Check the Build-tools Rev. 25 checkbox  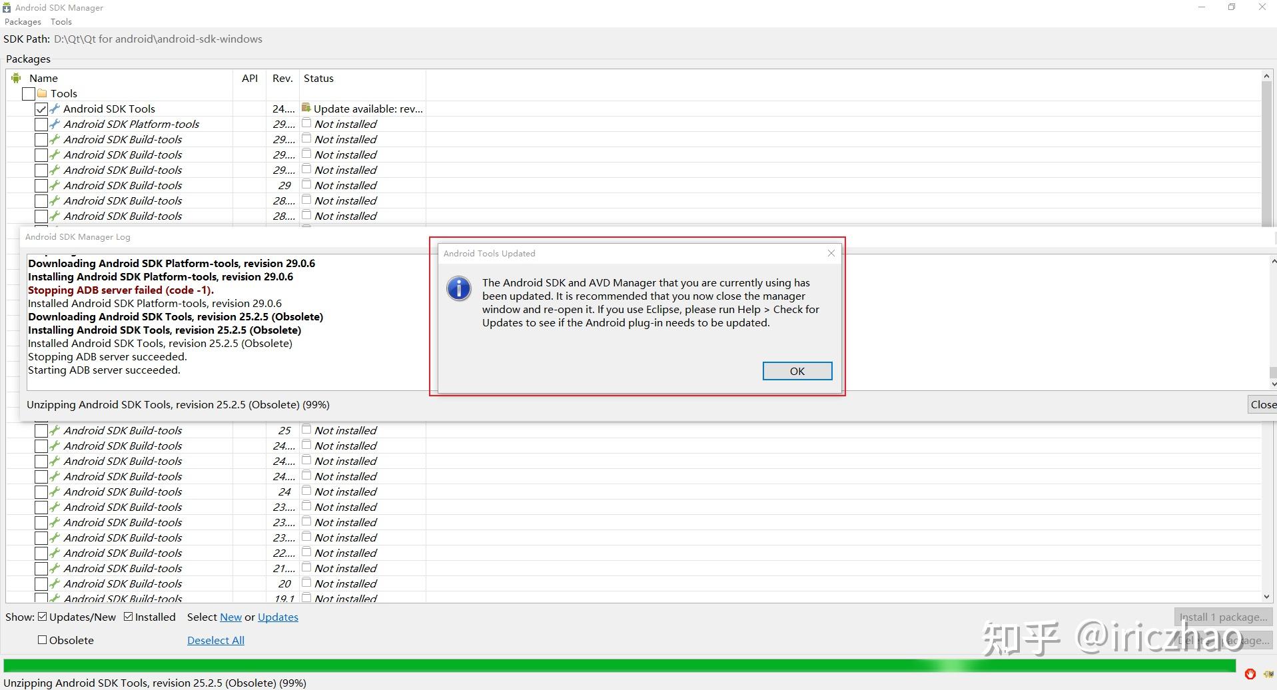[x=41, y=431]
